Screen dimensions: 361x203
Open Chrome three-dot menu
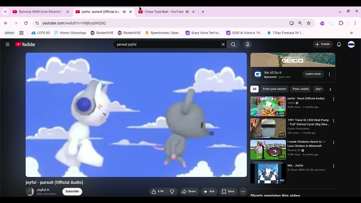(x=355, y=23)
